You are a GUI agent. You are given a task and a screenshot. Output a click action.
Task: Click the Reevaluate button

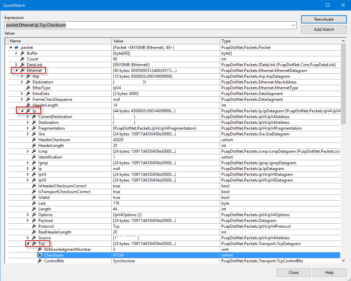click(x=323, y=19)
